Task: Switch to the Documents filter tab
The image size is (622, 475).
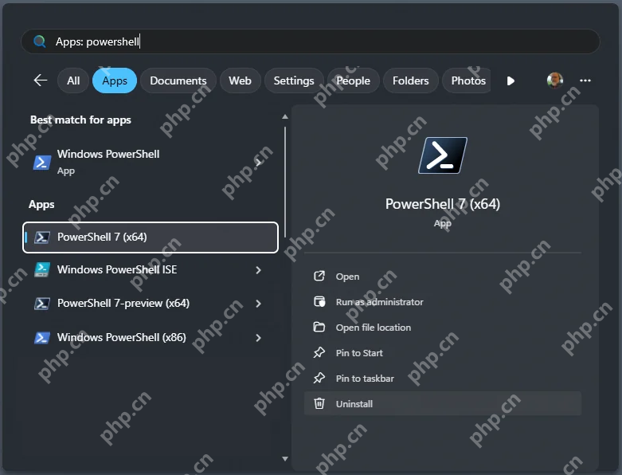Action: point(178,80)
